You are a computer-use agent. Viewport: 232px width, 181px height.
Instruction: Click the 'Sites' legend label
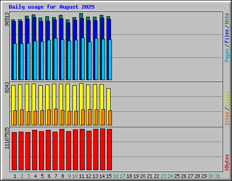pos(227,119)
